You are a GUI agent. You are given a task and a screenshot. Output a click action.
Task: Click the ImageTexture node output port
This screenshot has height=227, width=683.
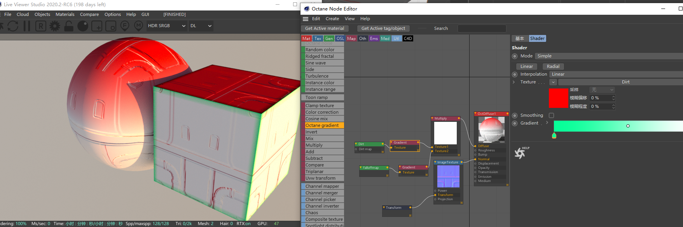click(461, 162)
